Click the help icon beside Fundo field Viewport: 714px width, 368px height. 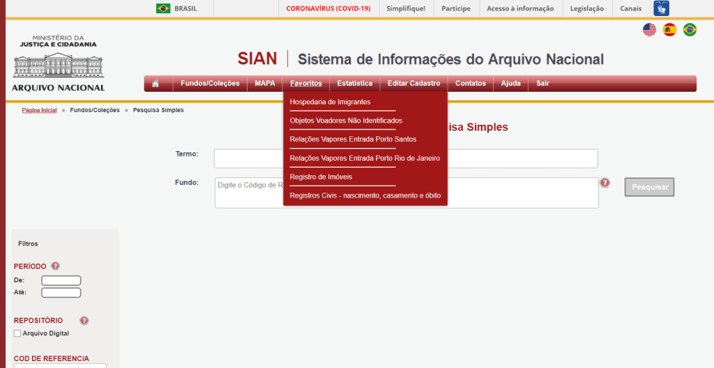(605, 183)
